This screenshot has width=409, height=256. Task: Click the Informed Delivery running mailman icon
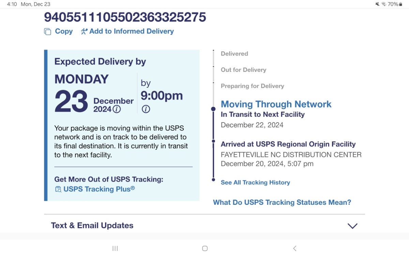pyautogui.click(x=84, y=31)
